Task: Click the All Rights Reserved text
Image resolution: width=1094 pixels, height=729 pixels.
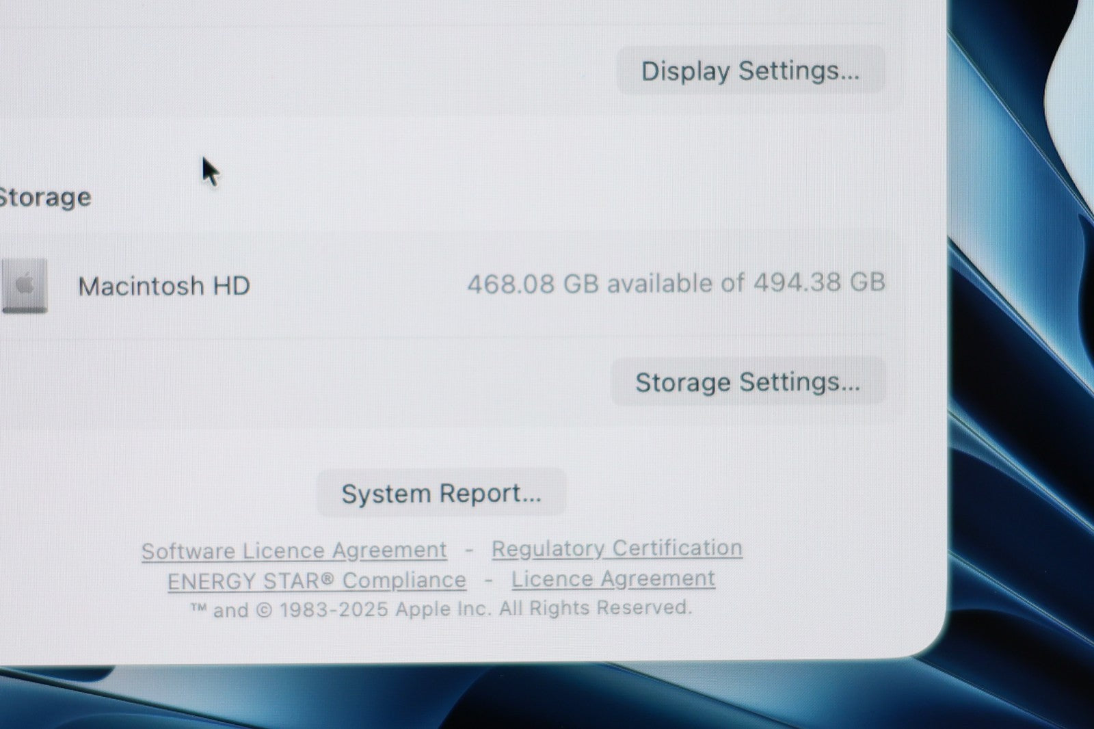Action: [x=596, y=607]
